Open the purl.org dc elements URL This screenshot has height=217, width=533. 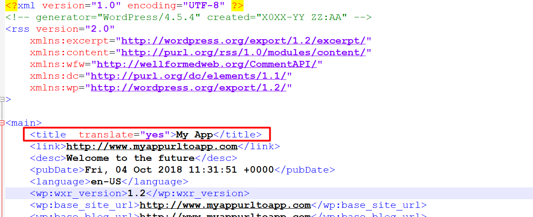188,76
